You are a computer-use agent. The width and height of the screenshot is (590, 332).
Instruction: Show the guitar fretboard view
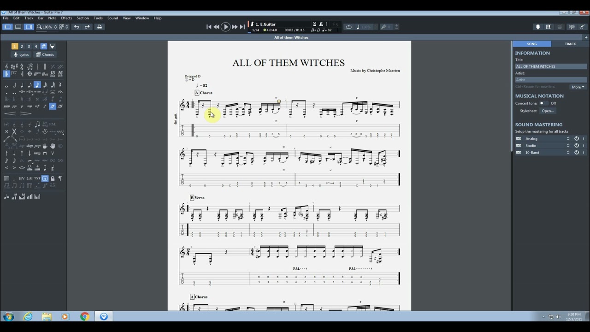(x=538, y=27)
